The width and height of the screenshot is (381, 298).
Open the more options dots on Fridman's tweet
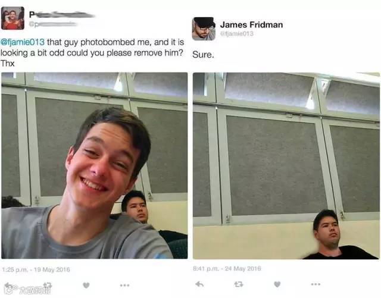click(x=316, y=284)
